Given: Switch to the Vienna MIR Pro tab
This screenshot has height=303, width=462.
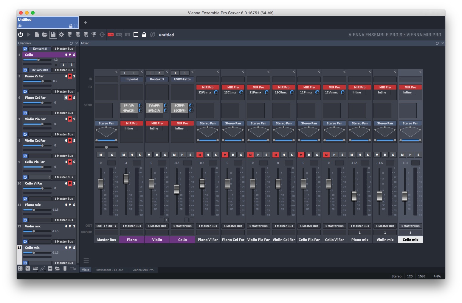Looking at the screenshot, I should click(143, 270).
